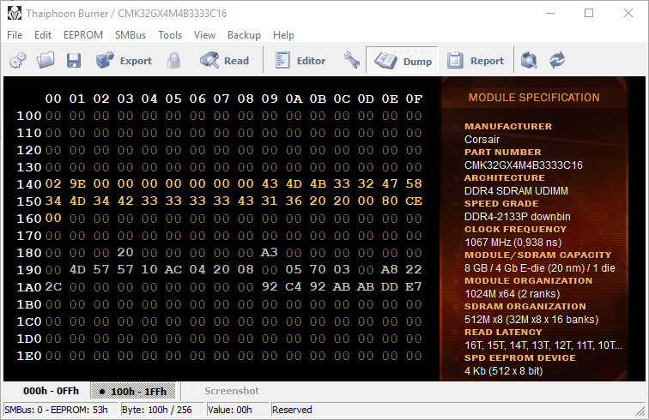
Task: Click the refresh arrows toolbar icon
Action: click(556, 61)
